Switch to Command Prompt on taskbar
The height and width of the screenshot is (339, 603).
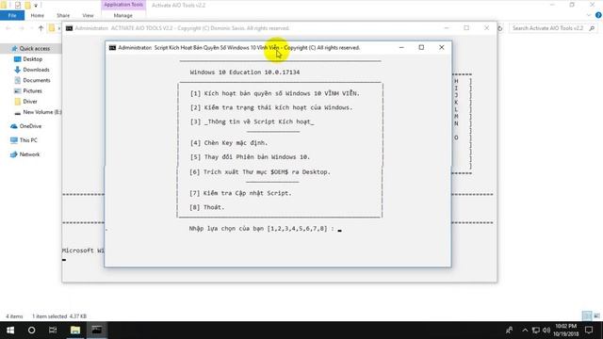click(x=96, y=331)
